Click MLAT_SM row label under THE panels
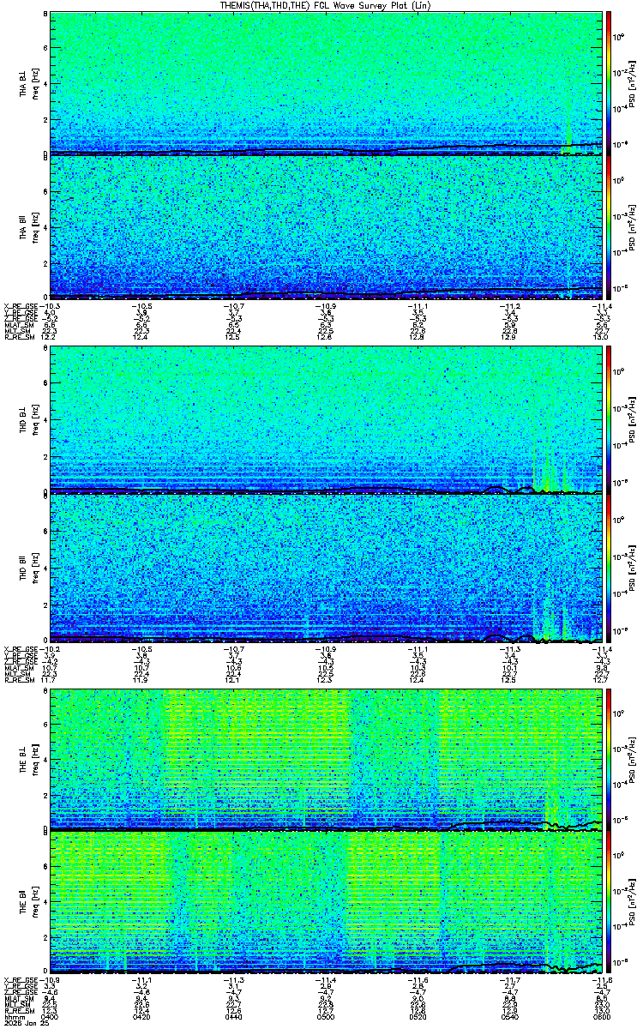Image resolution: width=643 pixels, height=1029 pixels. [x=18, y=998]
